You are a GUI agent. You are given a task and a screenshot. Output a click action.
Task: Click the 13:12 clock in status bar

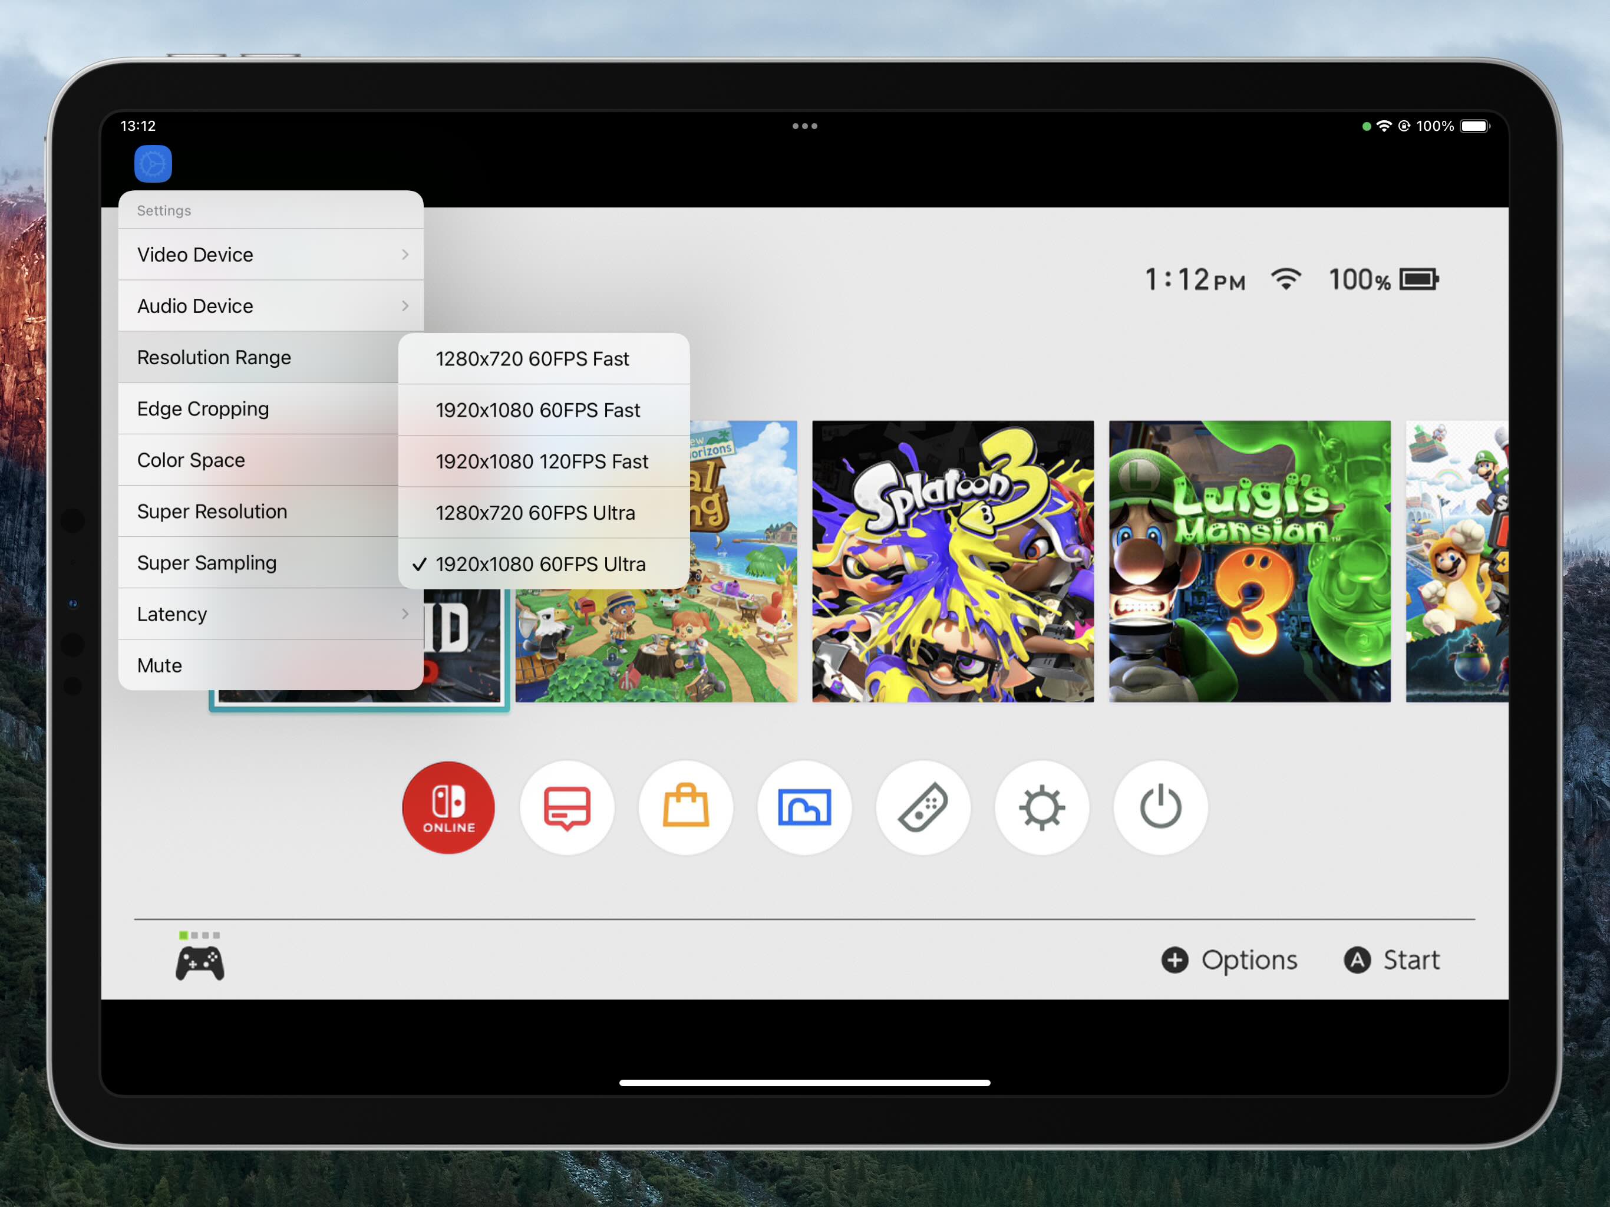pyautogui.click(x=137, y=126)
